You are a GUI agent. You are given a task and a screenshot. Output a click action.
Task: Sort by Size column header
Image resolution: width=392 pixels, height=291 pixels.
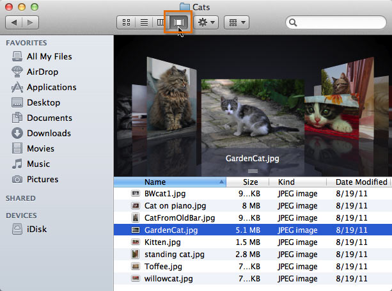click(x=250, y=182)
